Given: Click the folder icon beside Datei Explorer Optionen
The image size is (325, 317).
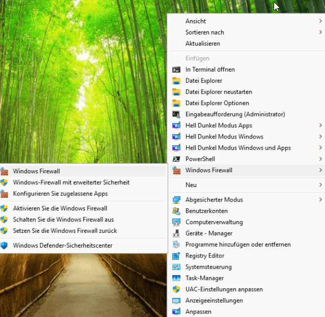Looking at the screenshot, I should (177, 103).
